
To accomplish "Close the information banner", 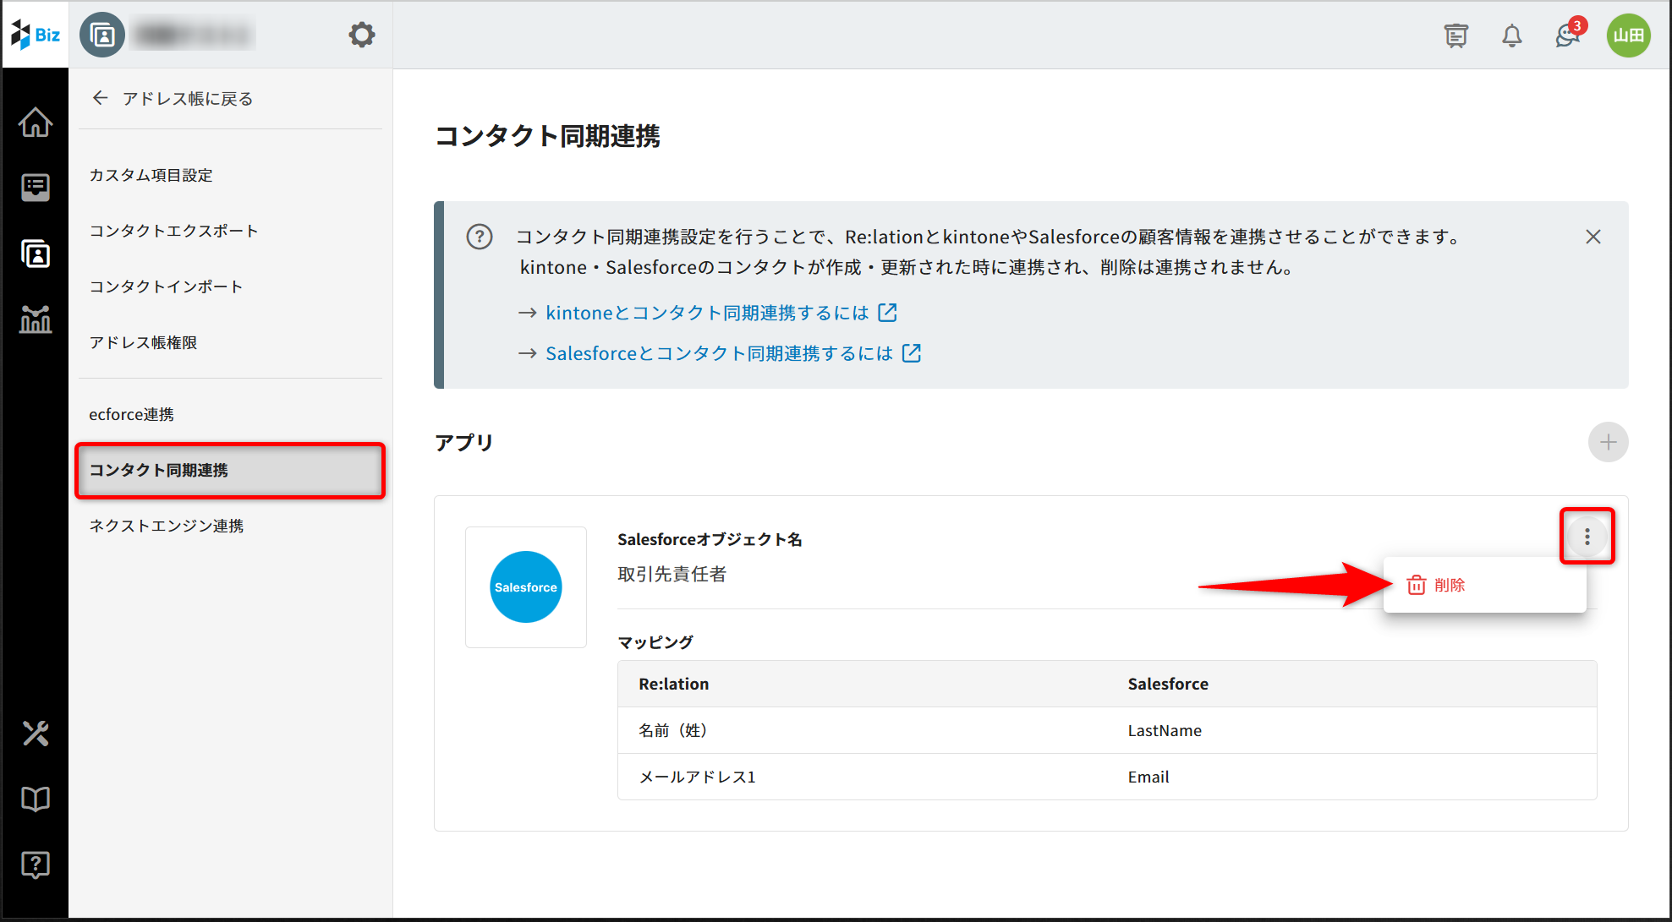I will coord(1593,237).
